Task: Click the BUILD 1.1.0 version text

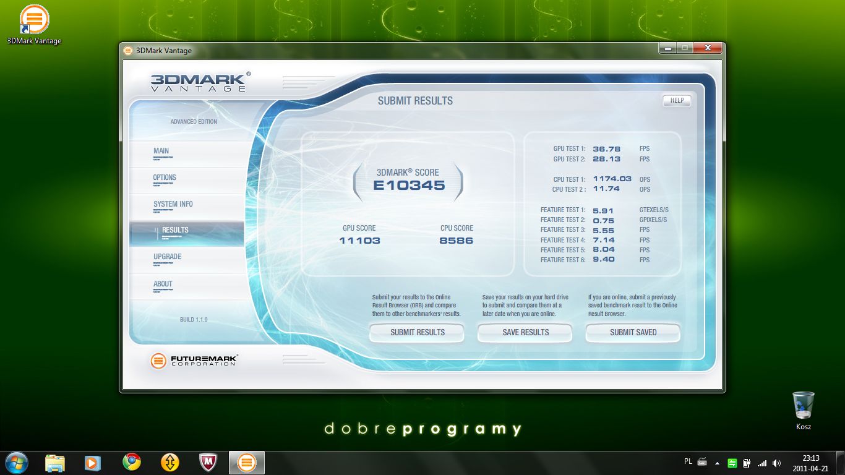Action: [x=194, y=320]
